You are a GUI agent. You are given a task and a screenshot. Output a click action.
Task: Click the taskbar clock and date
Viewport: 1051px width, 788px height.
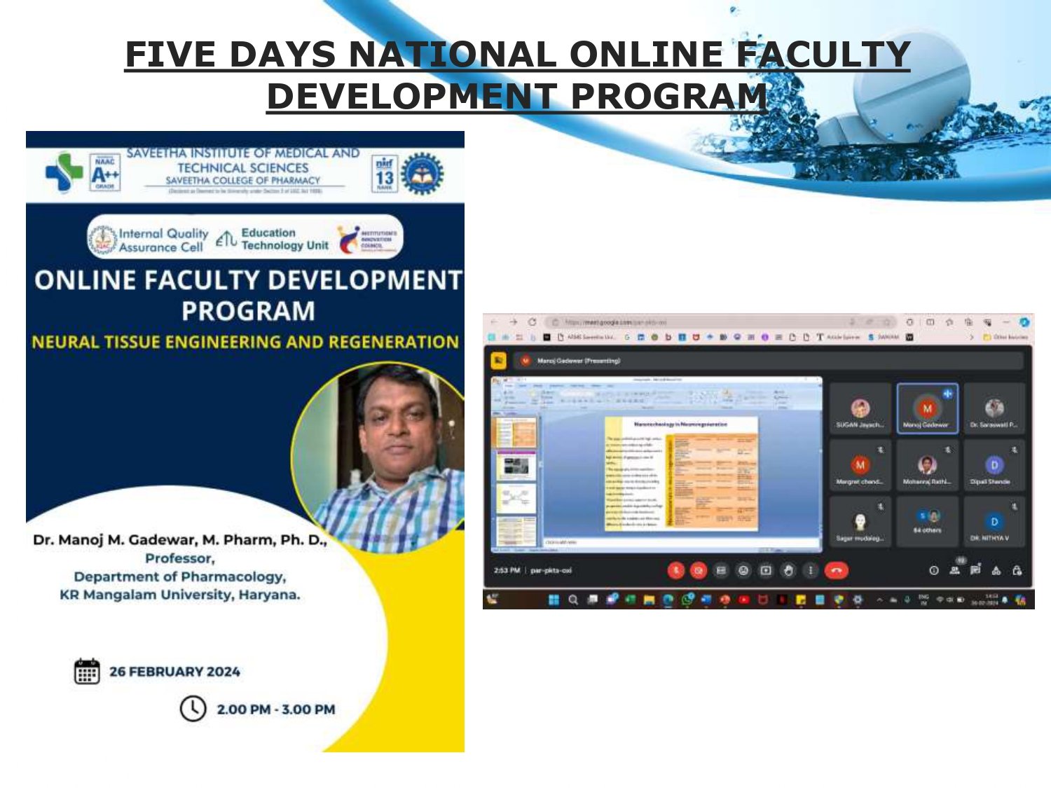(x=984, y=599)
